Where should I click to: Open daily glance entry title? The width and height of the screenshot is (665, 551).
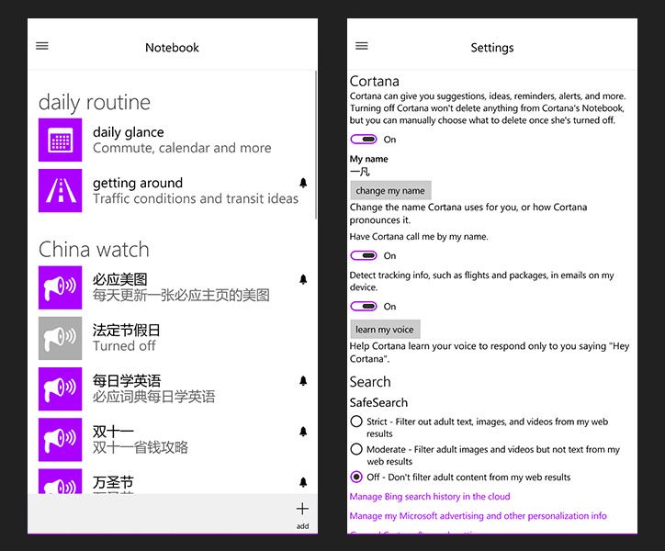pyautogui.click(x=128, y=132)
